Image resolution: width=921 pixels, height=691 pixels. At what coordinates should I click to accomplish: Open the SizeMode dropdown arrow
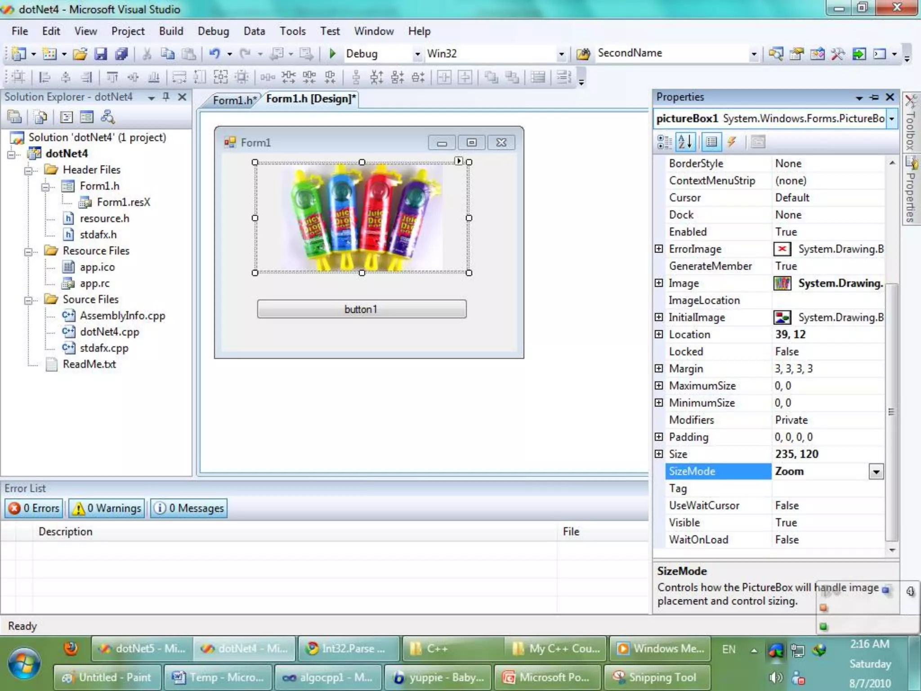(x=876, y=471)
